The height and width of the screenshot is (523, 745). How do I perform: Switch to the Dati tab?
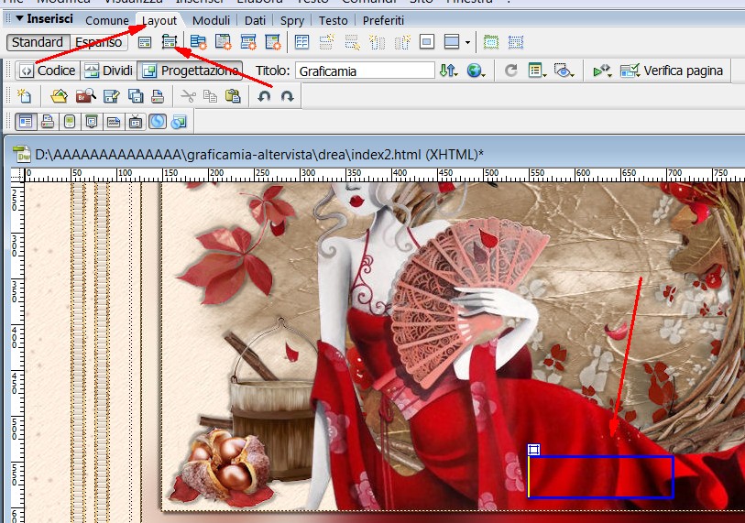pos(255,20)
